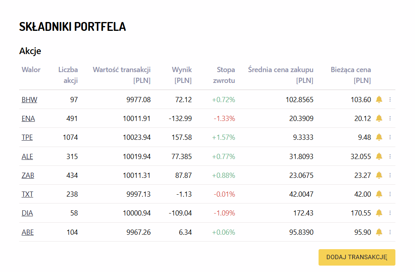Open the kebab menu in TPE row
The width and height of the screenshot is (415, 272).
tap(390, 137)
